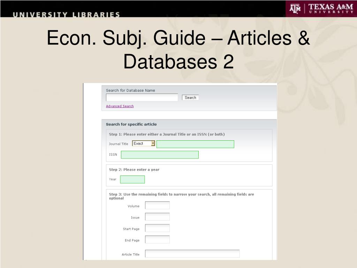Click the Issue input box
The width and height of the screenshot is (357, 268).
[157, 217]
